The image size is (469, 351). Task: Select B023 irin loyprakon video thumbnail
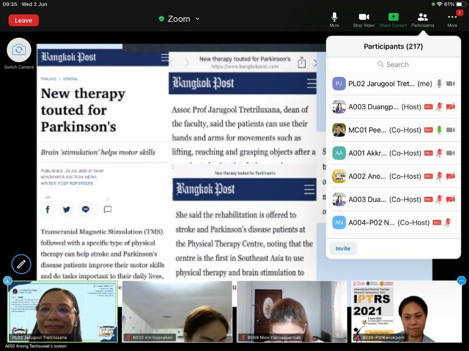coord(177,311)
